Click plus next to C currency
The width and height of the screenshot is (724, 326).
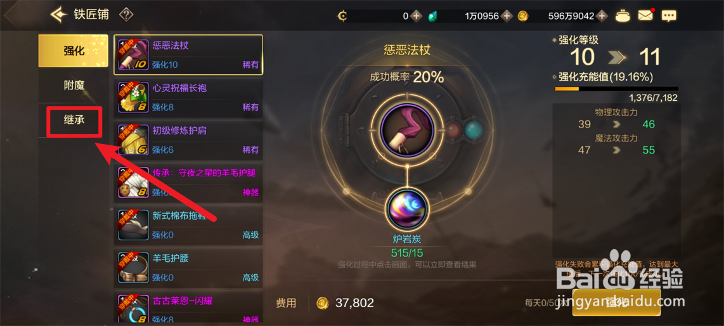[x=416, y=16]
